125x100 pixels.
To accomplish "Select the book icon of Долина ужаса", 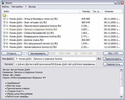I will coord(4,40).
